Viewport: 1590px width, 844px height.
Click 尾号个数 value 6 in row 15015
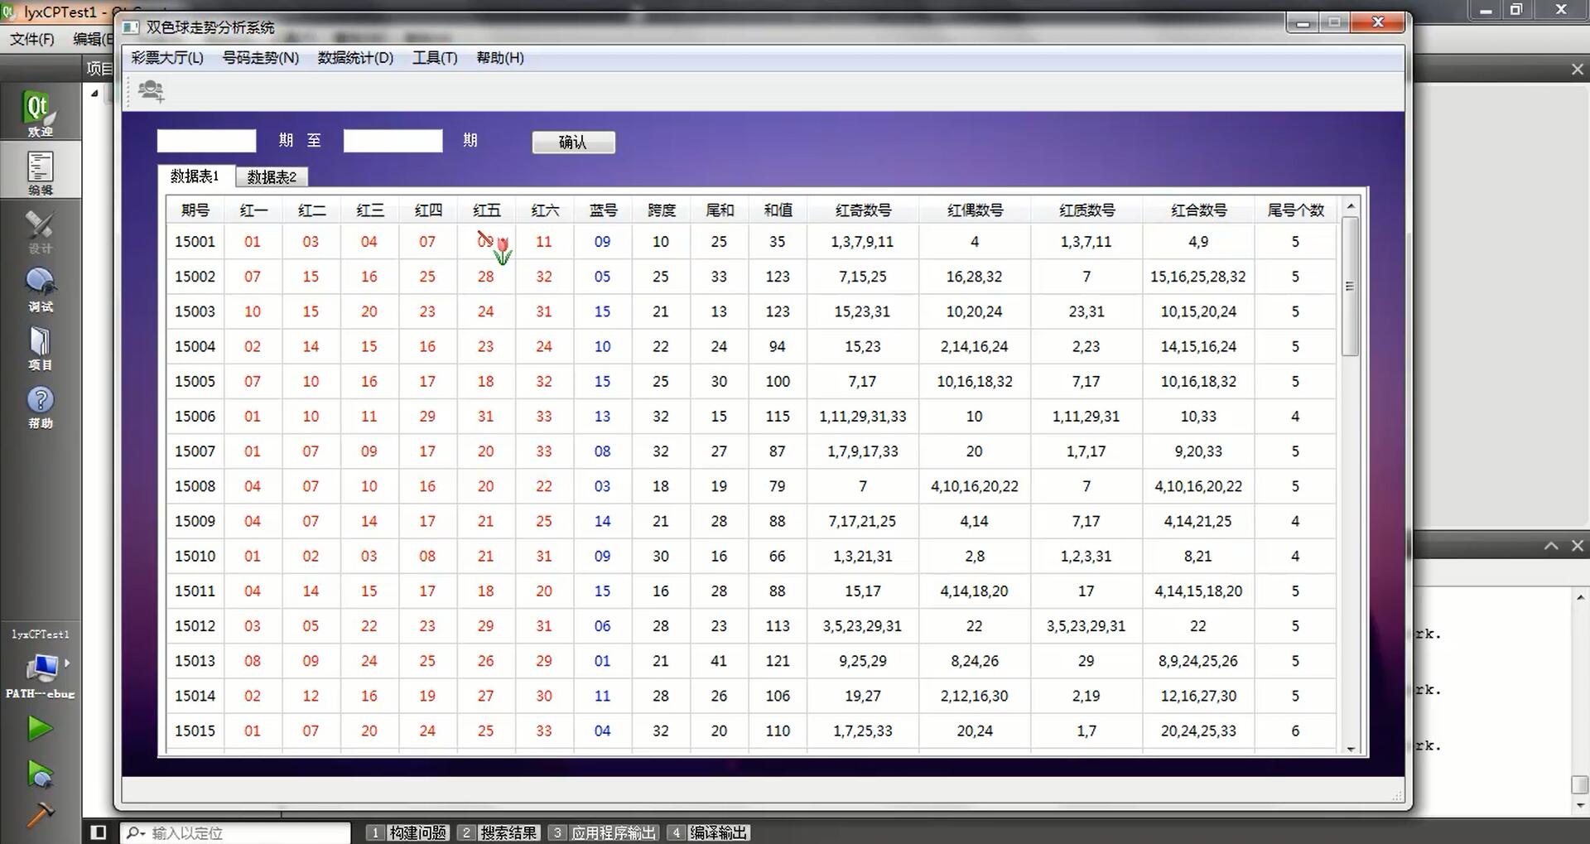[x=1295, y=731]
